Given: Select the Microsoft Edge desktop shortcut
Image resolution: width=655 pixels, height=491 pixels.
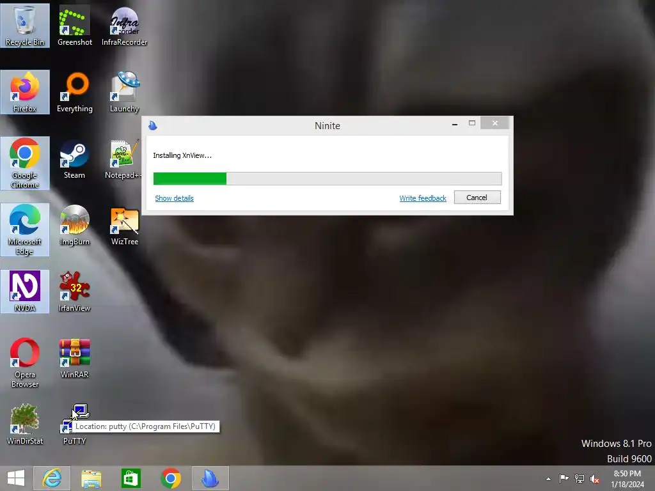Looking at the screenshot, I should [25, 230].
